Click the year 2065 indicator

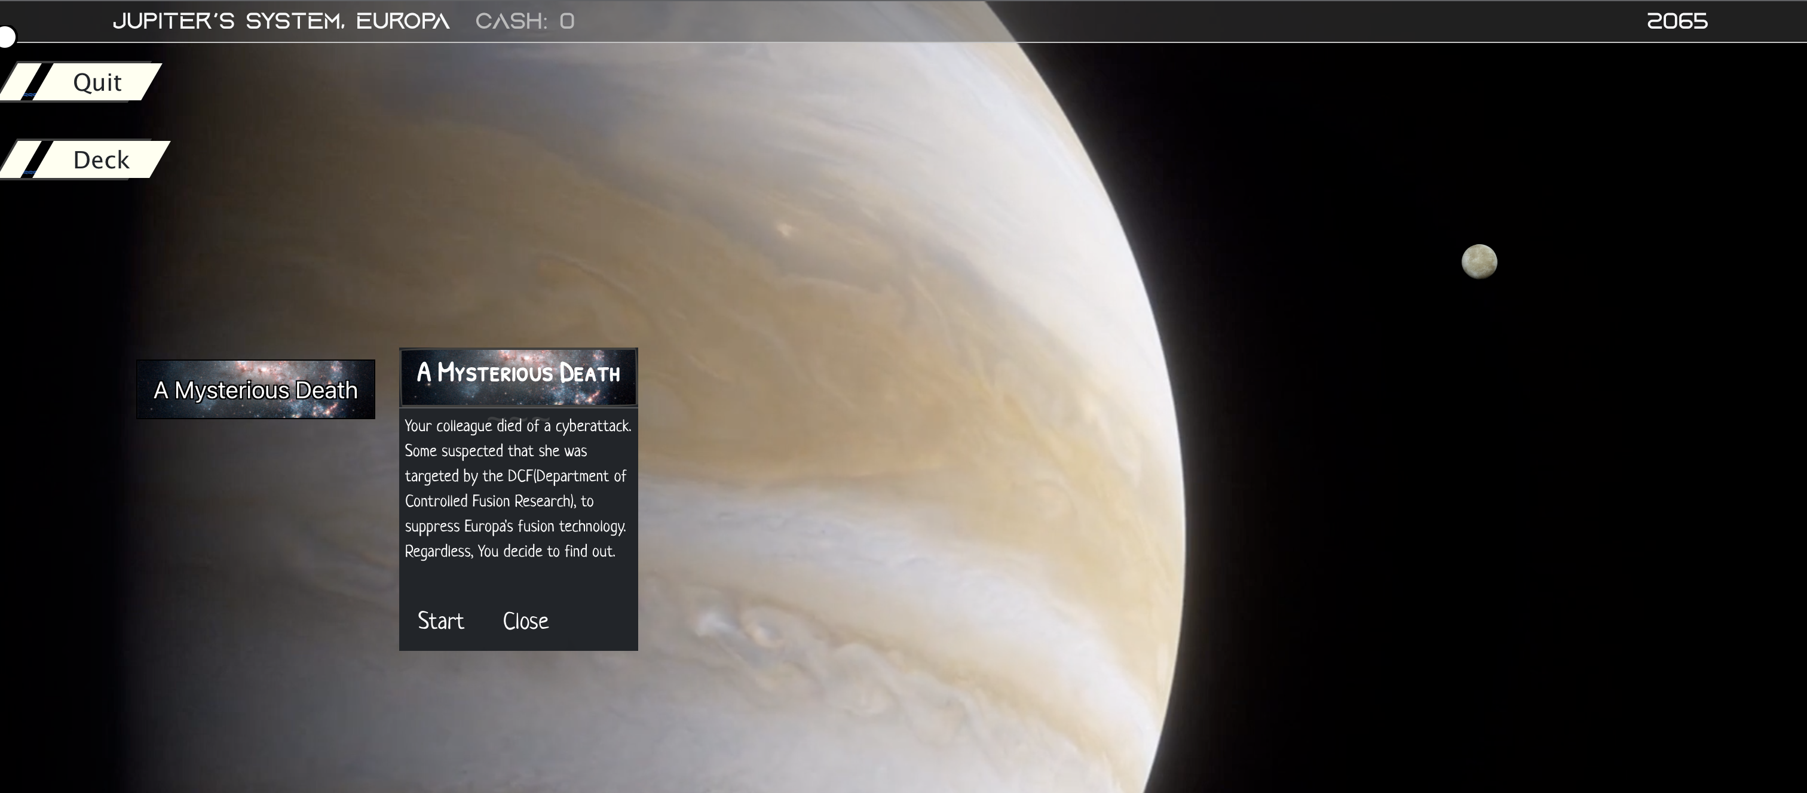pyautogui.click(x=1677, y=21)
